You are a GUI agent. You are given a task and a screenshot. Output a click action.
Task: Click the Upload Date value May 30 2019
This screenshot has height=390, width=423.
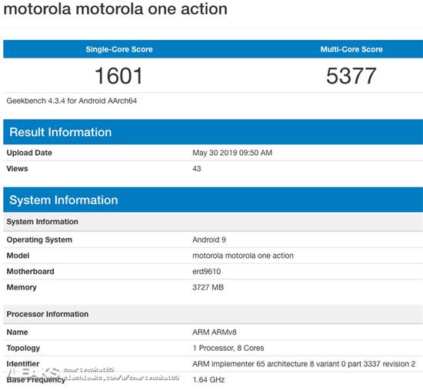(x=232, y=153)
